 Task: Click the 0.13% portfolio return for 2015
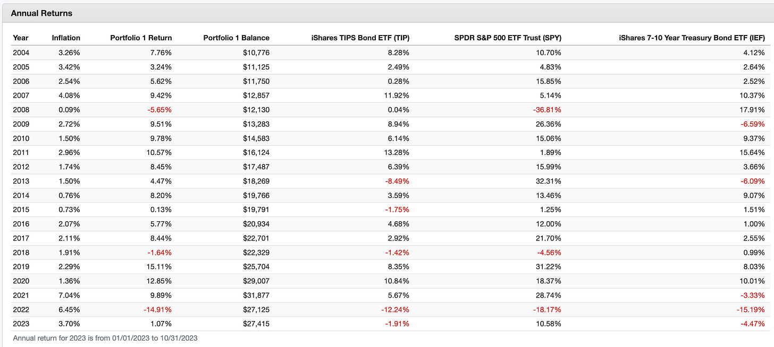[162, 211]
